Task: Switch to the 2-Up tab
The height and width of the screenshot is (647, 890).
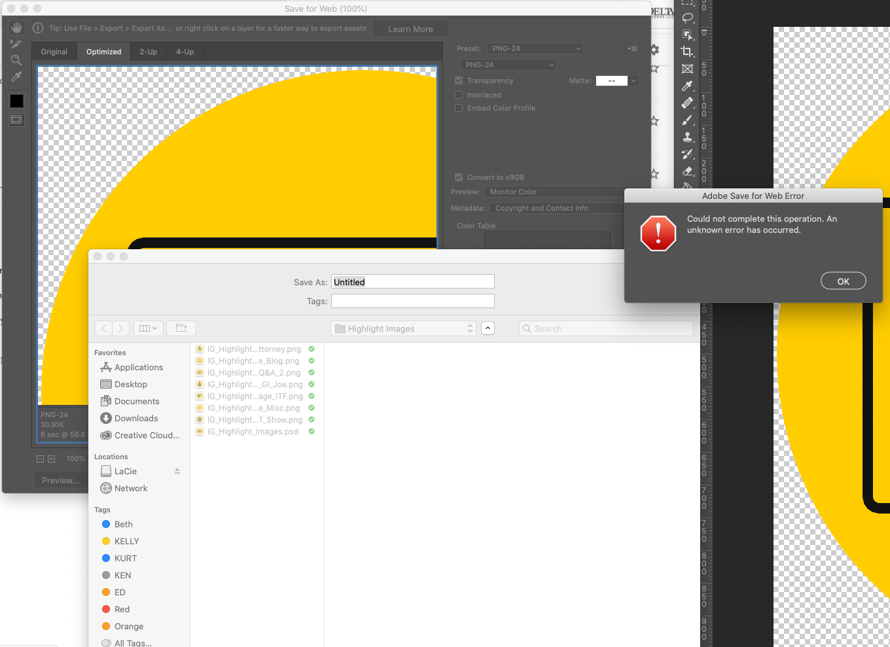Action: [x=148, y=52]
